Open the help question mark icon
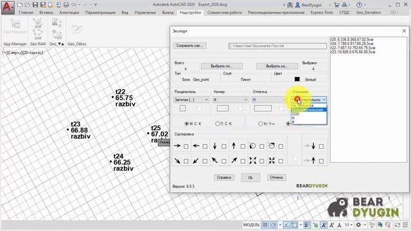The image size is (411, 231). point(359,4)
